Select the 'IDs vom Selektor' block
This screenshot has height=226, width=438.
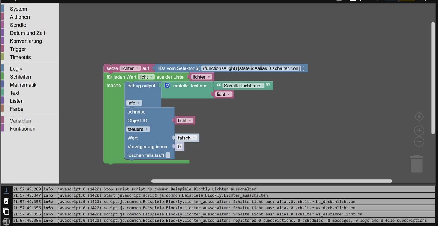pyautogui.click(x=179, y=68)
